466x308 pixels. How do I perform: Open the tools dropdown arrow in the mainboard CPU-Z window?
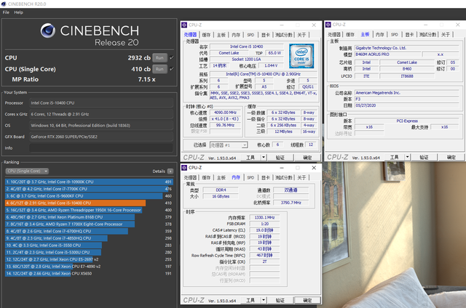tap(407, 157)
